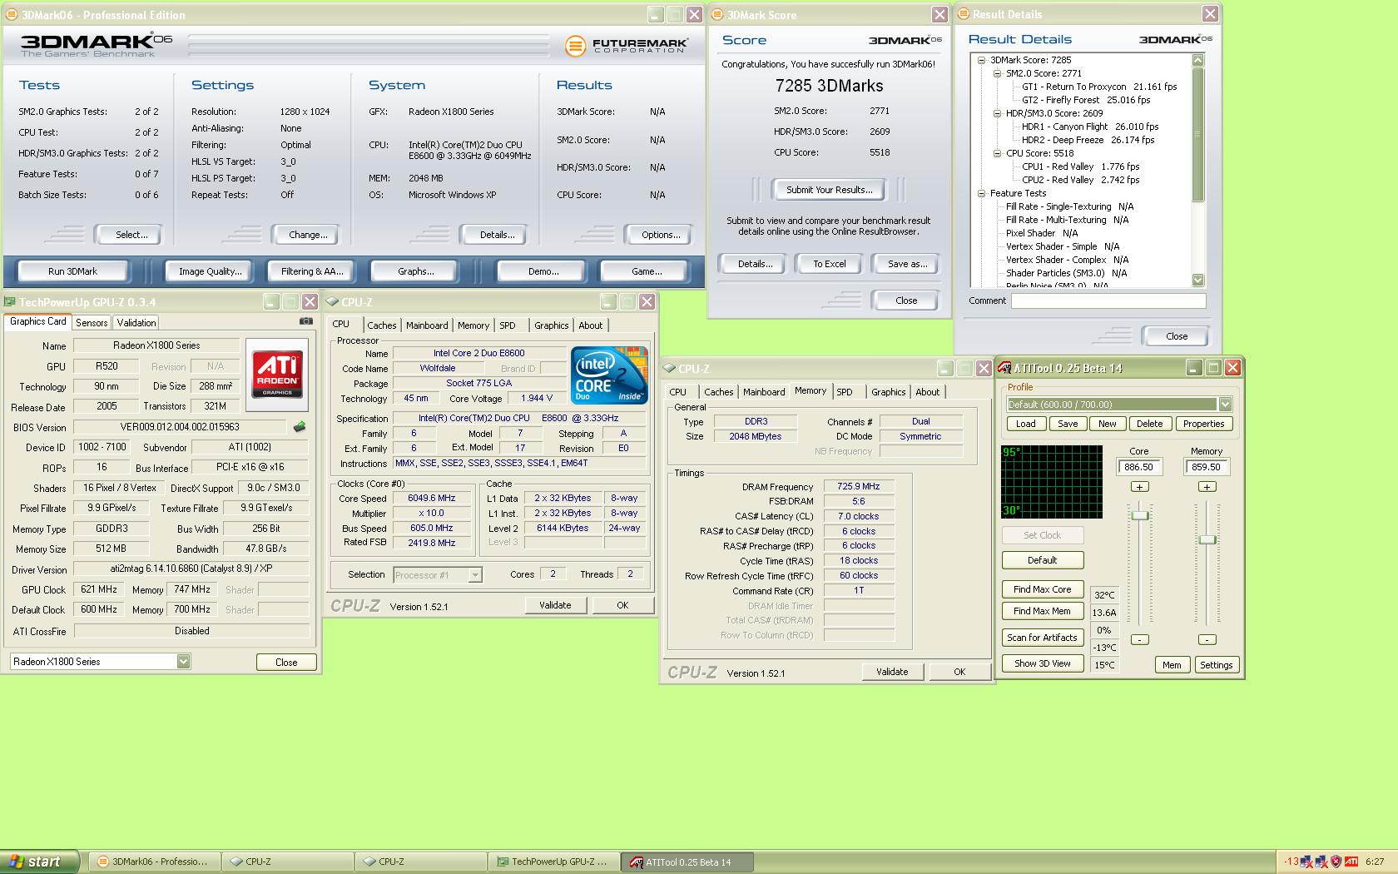Viewport: 1398px width, 874px height.
Task: Click Image Quality button
Action: (211, 271)
